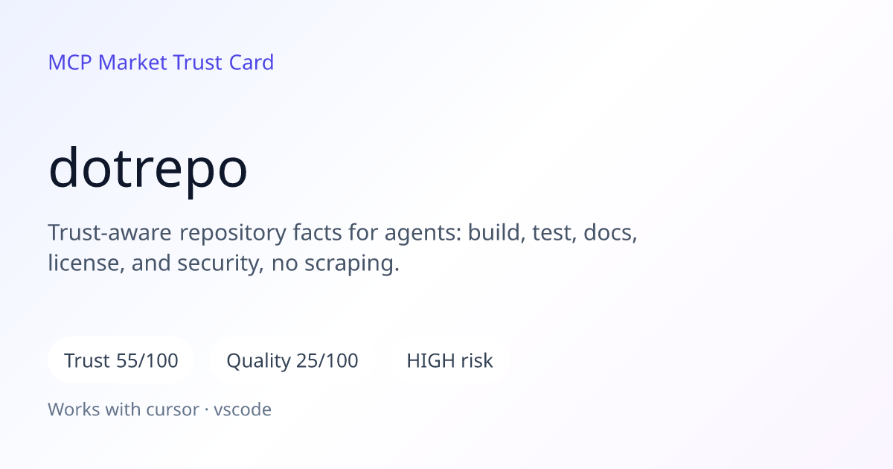
Task: Click the word vscode in compatibility line
Action: click(243, 409)
